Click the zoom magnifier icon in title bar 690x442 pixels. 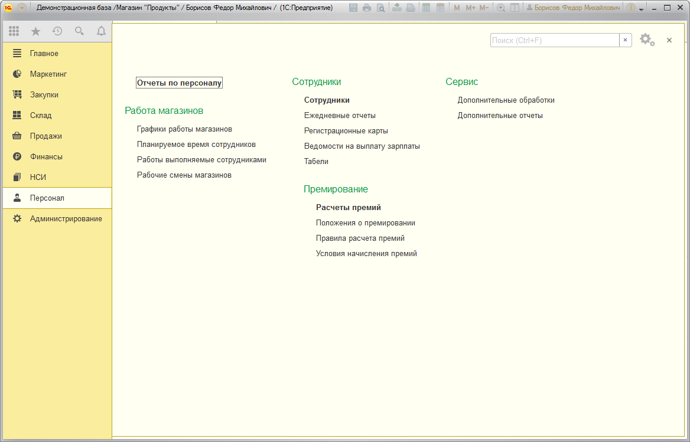(x=501, y=8)
